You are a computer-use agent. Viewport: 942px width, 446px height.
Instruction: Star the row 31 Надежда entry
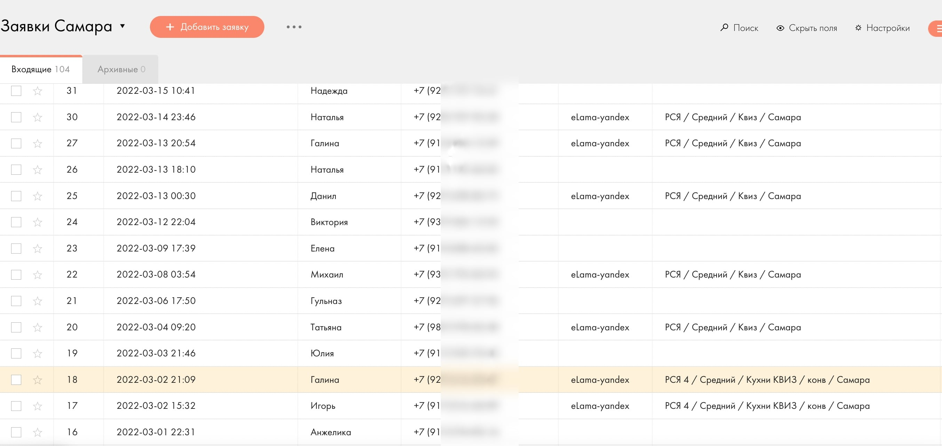pos(37,91)
